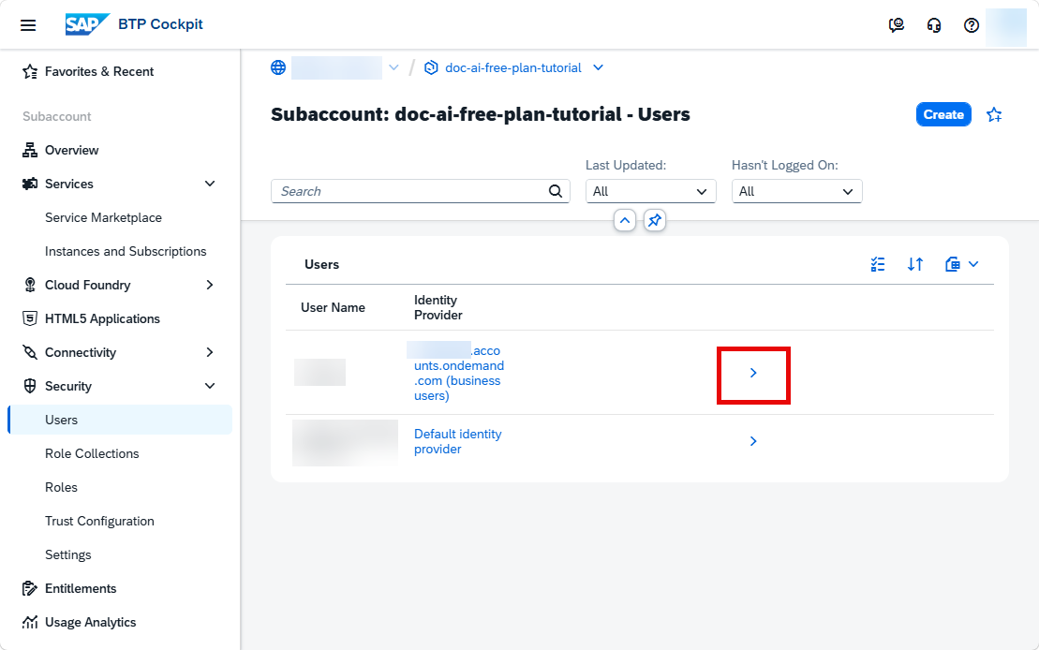Open details arrow for Default identity provider row
The width and height of the screenshot is (1039, 650).
pyautogui.click(x=753, y=441)
